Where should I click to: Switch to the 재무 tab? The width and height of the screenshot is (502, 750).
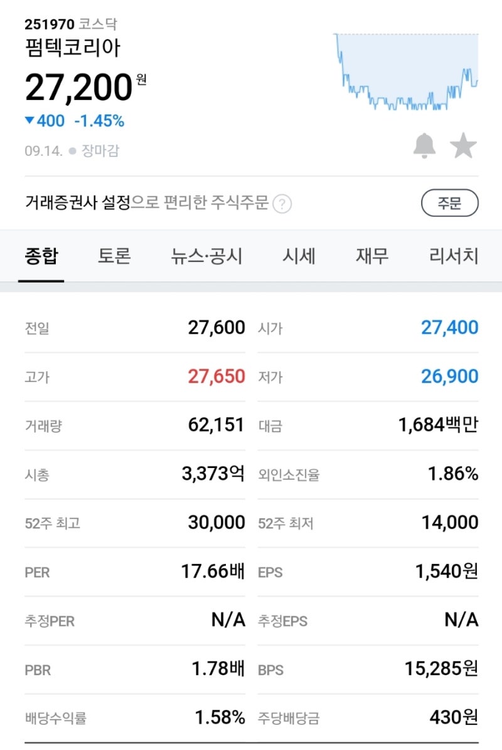coord(371,256)
